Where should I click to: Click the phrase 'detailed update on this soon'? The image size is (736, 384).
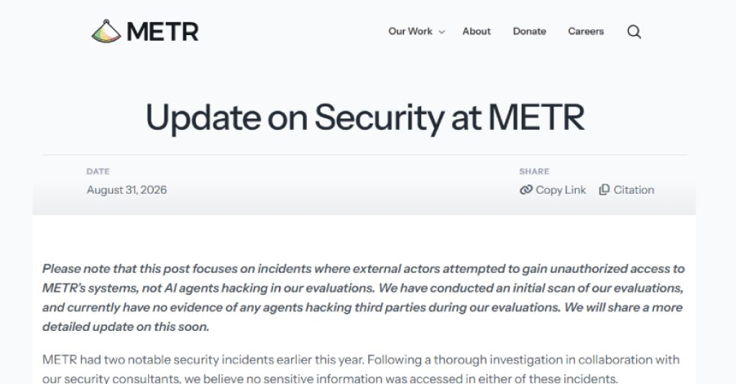pyautogui.click(x=126, y=327)
